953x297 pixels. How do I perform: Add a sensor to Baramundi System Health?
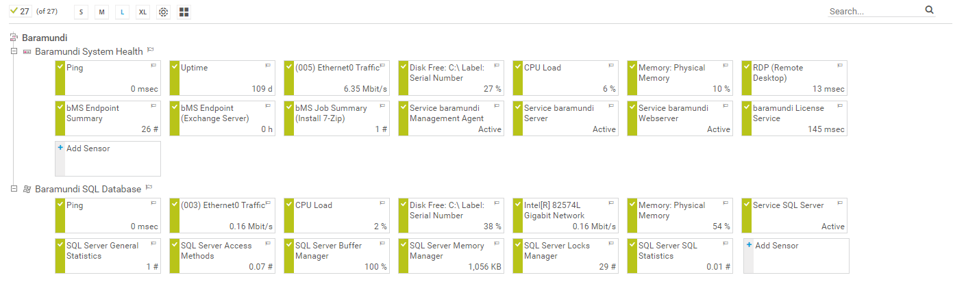point(88,148)
